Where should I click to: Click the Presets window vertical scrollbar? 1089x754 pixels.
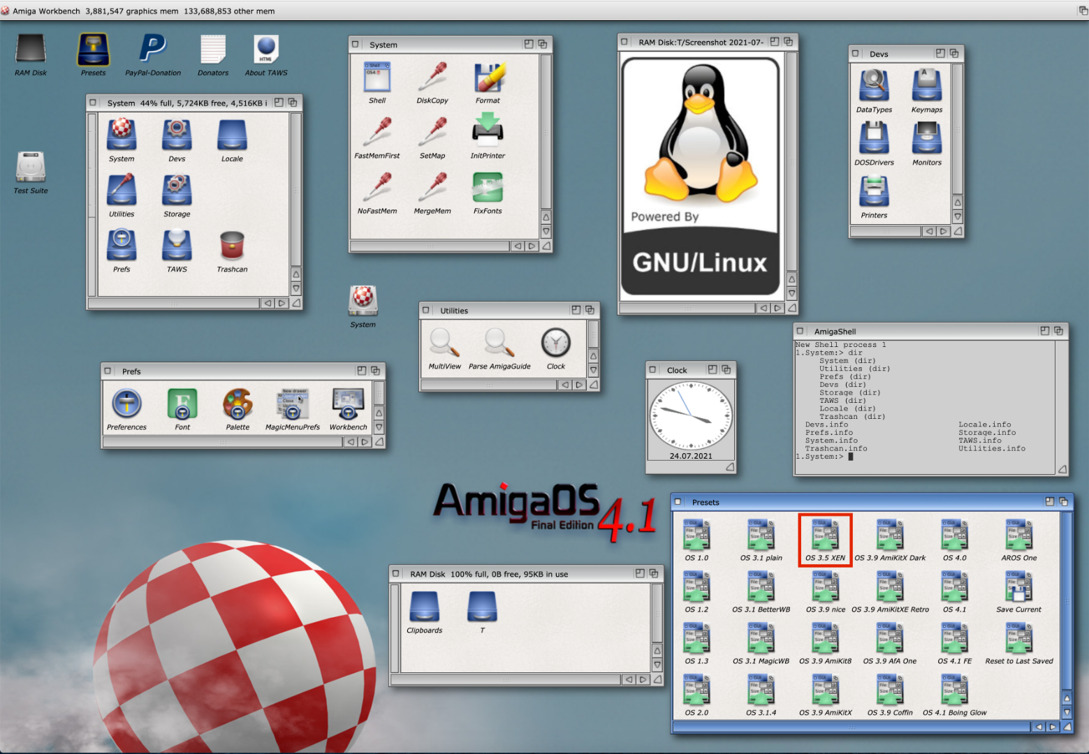tap(1066, 600)
